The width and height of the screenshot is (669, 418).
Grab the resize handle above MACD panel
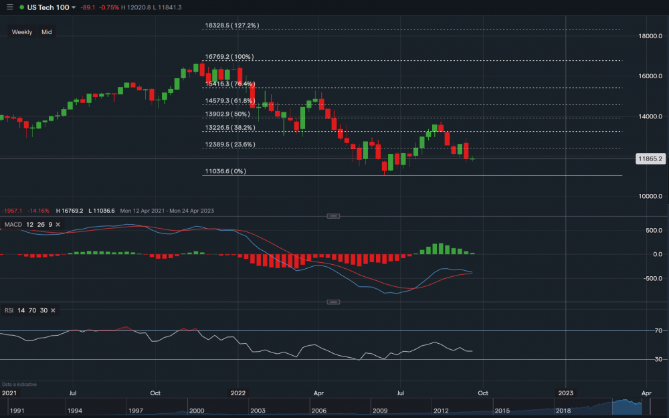click(x=333, y=216)
